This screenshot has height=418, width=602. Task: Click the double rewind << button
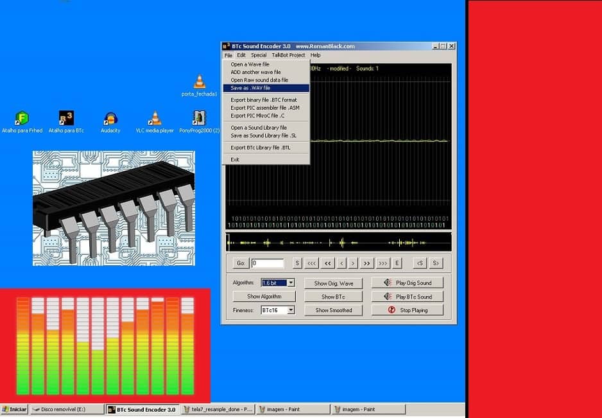click(327, 263)
